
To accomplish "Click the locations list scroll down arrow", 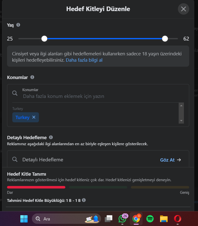I will 181,121.
